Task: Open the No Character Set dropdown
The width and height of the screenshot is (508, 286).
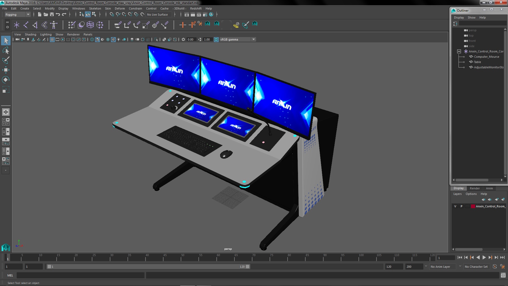Action: [x=476, y=267]
